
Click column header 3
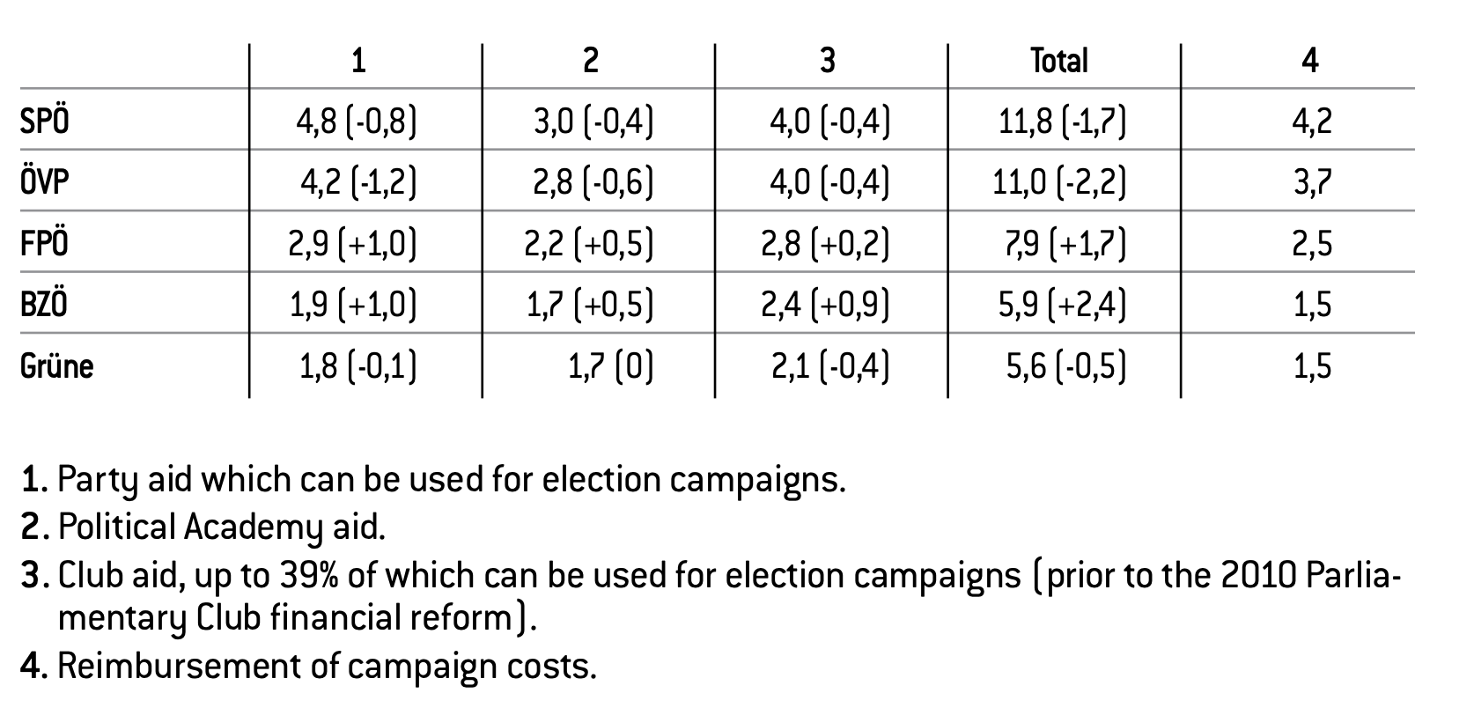[827, 61]
